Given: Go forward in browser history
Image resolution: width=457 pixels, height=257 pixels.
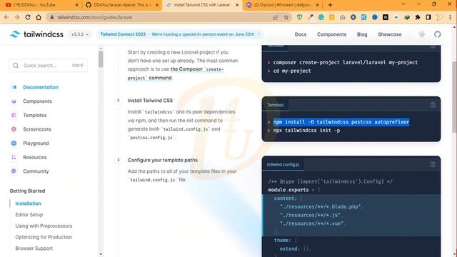Looking at the screenshot, I should pyautogui.click(x=17, y=17).
